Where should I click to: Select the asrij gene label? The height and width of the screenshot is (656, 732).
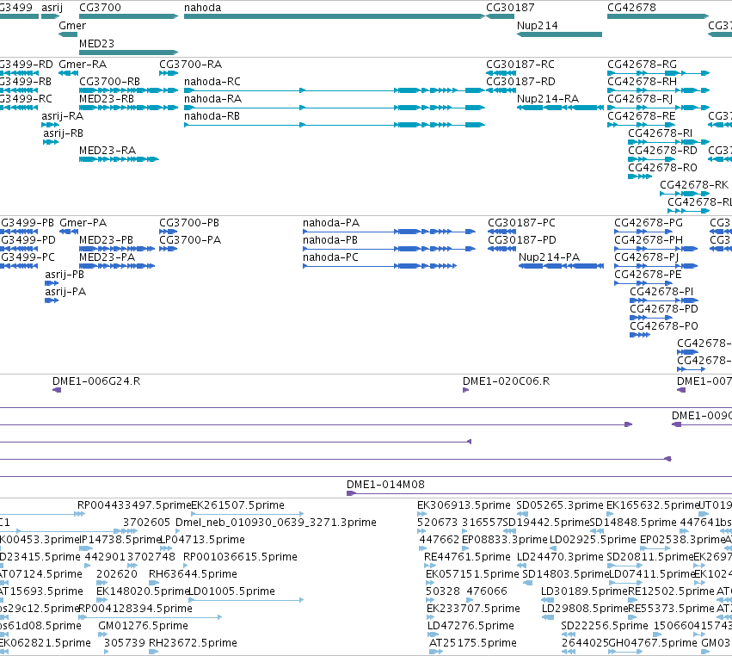click(x=52, y=8)
